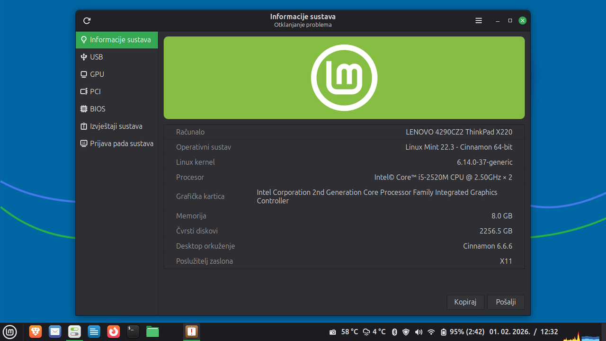Open the terminal from the panel
The width and height of the screenshot is (606, 341).
(133, 332)
